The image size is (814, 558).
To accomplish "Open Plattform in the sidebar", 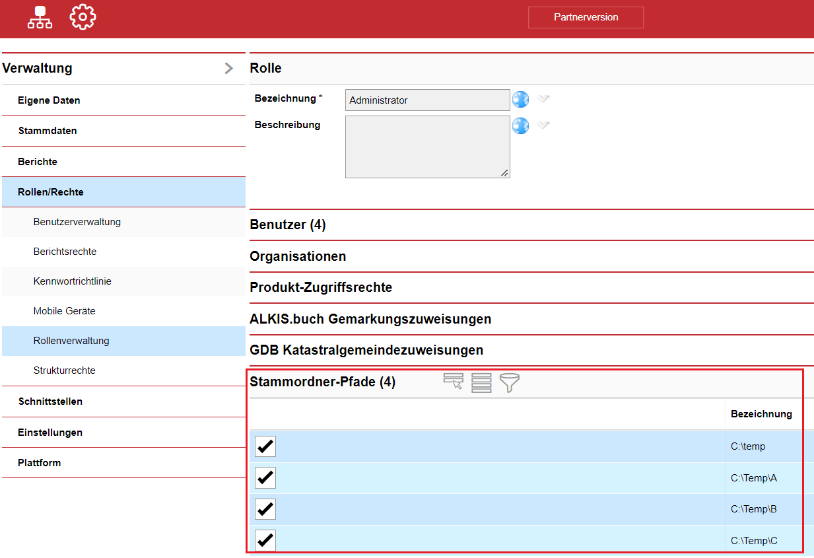I will [x=123, y=463].
